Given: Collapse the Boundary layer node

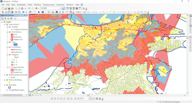Looking at the screenshot, I should [5, 85].
